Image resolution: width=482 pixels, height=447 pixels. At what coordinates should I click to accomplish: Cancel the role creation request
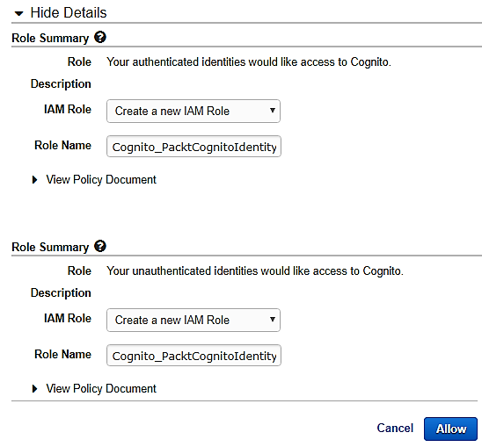(x=395, y=428)
